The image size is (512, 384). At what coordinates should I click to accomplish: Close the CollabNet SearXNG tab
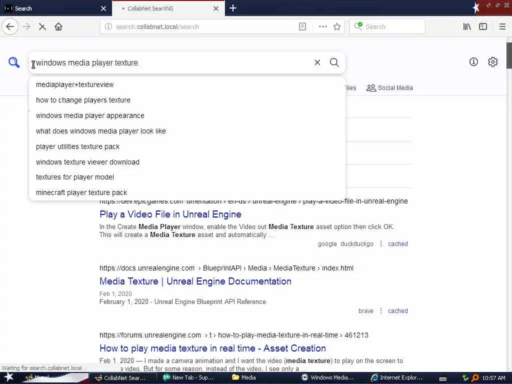(x=216, y=8)
